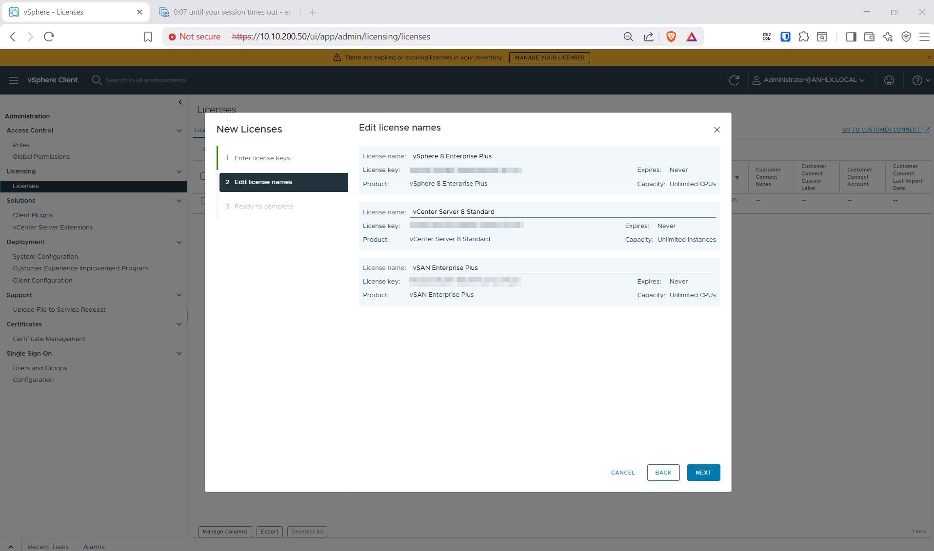Screen dimensions: 934x551
Task: Select step 2 Edit license names
Action: pyautogui.click(x=283, y=182)
